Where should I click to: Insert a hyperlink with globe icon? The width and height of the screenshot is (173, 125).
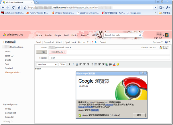pyautogui.click(x=107, y=64)
